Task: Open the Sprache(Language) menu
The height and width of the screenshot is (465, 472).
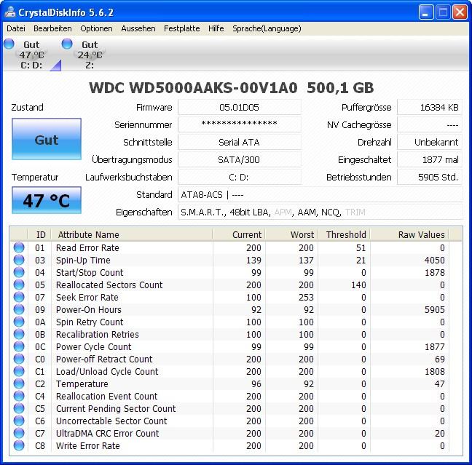Action: [x=267, y=28]
